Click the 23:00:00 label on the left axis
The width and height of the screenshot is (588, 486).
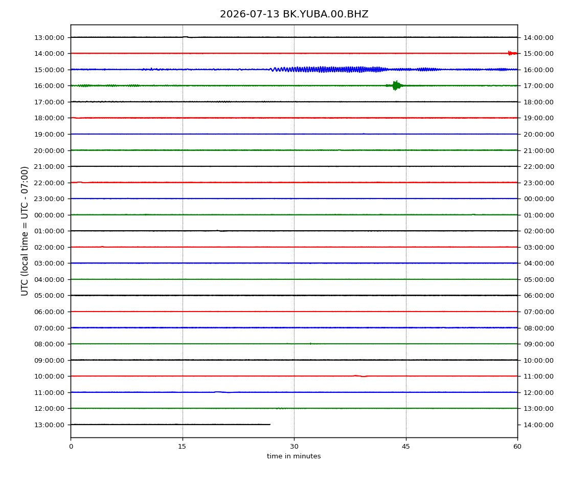point(49,199)
